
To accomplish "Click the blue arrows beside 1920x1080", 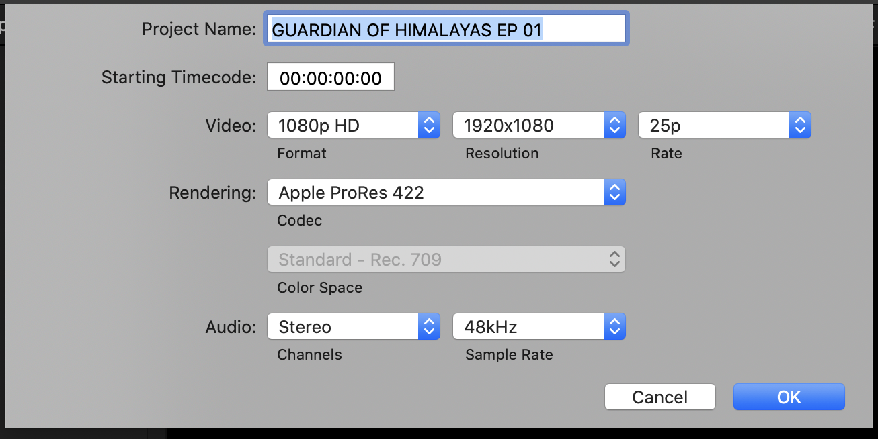I will (614, 126).
